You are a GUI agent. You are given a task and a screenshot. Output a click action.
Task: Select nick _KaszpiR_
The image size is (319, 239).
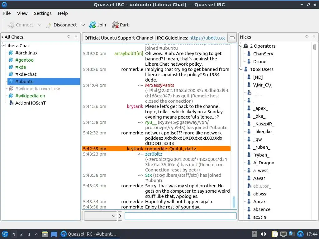pos(264,124)
